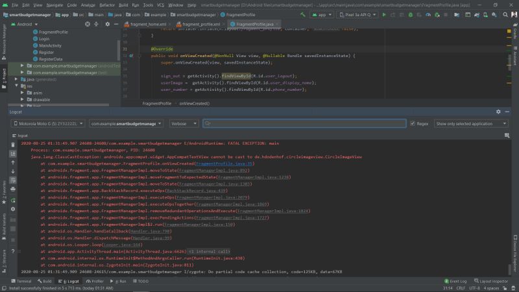
Task: Click the Down the stack trace arrow
Action: click(13, 171)
